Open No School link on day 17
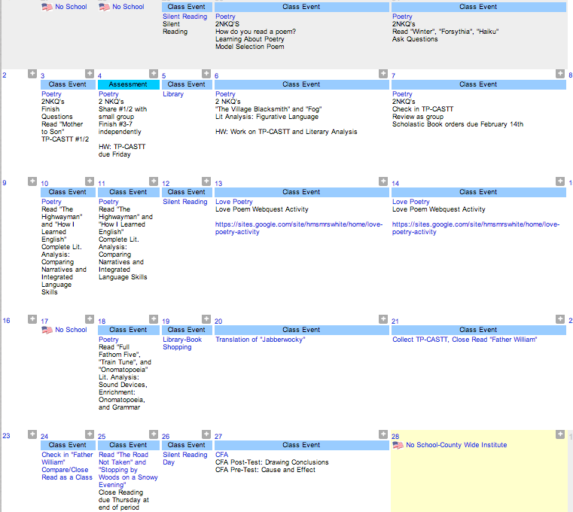Image resolution: width=573 pixels, height=512 pixels. pyautogui.click(x=71, y=330)
